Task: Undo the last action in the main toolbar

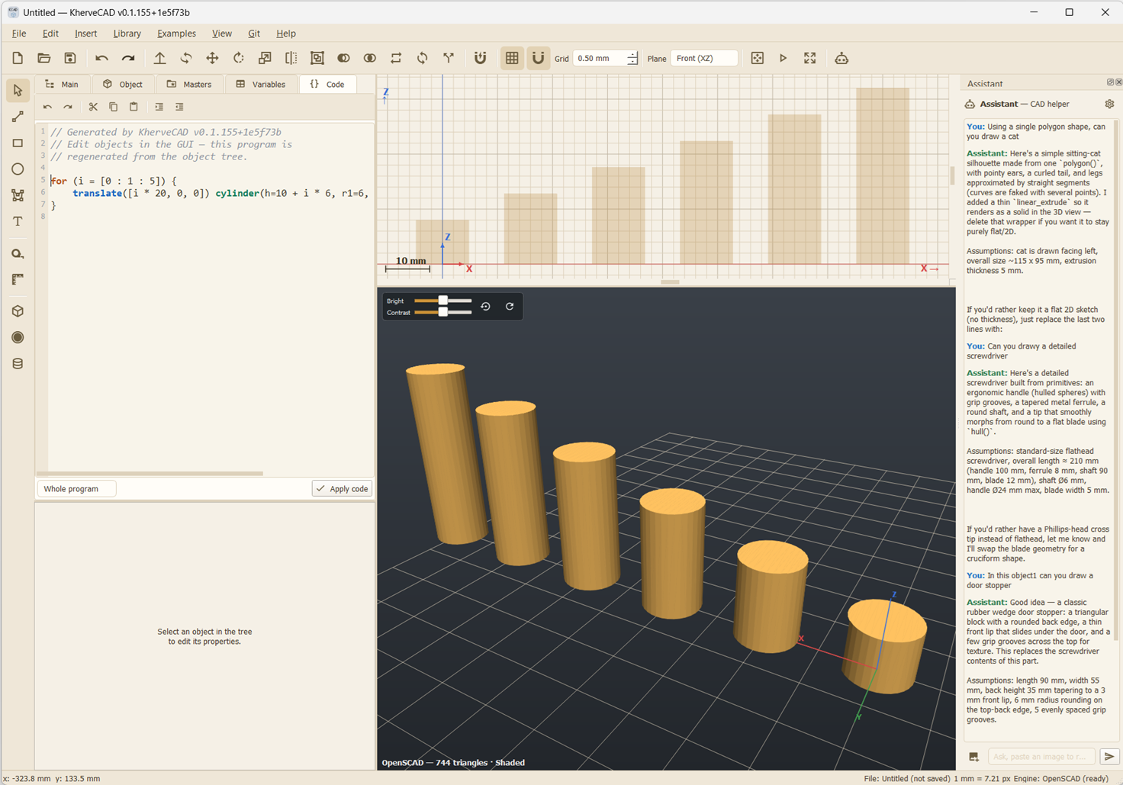Action: click(x=101, y=59)
